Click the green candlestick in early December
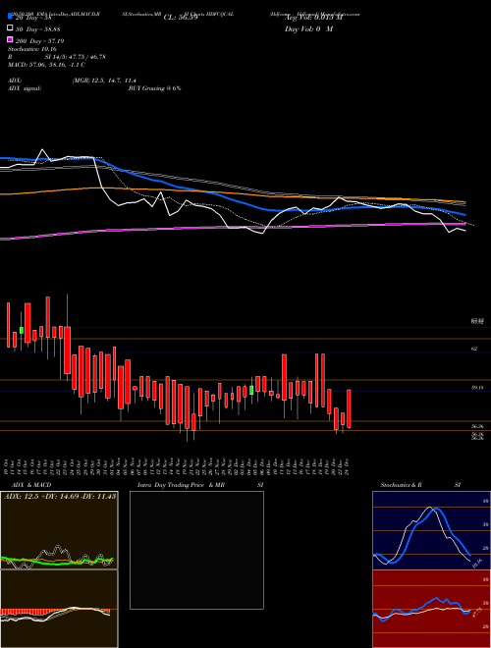491x648 pixels. click(251, 390)
